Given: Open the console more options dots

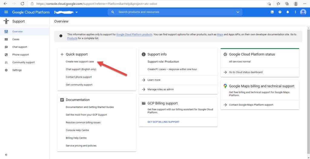Looking at the screenshot, I should (295, 12).
